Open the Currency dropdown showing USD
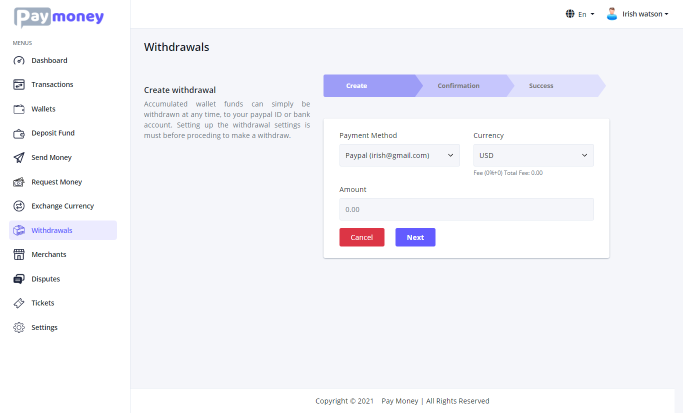 pyautogui.click(x=533, y=155)
